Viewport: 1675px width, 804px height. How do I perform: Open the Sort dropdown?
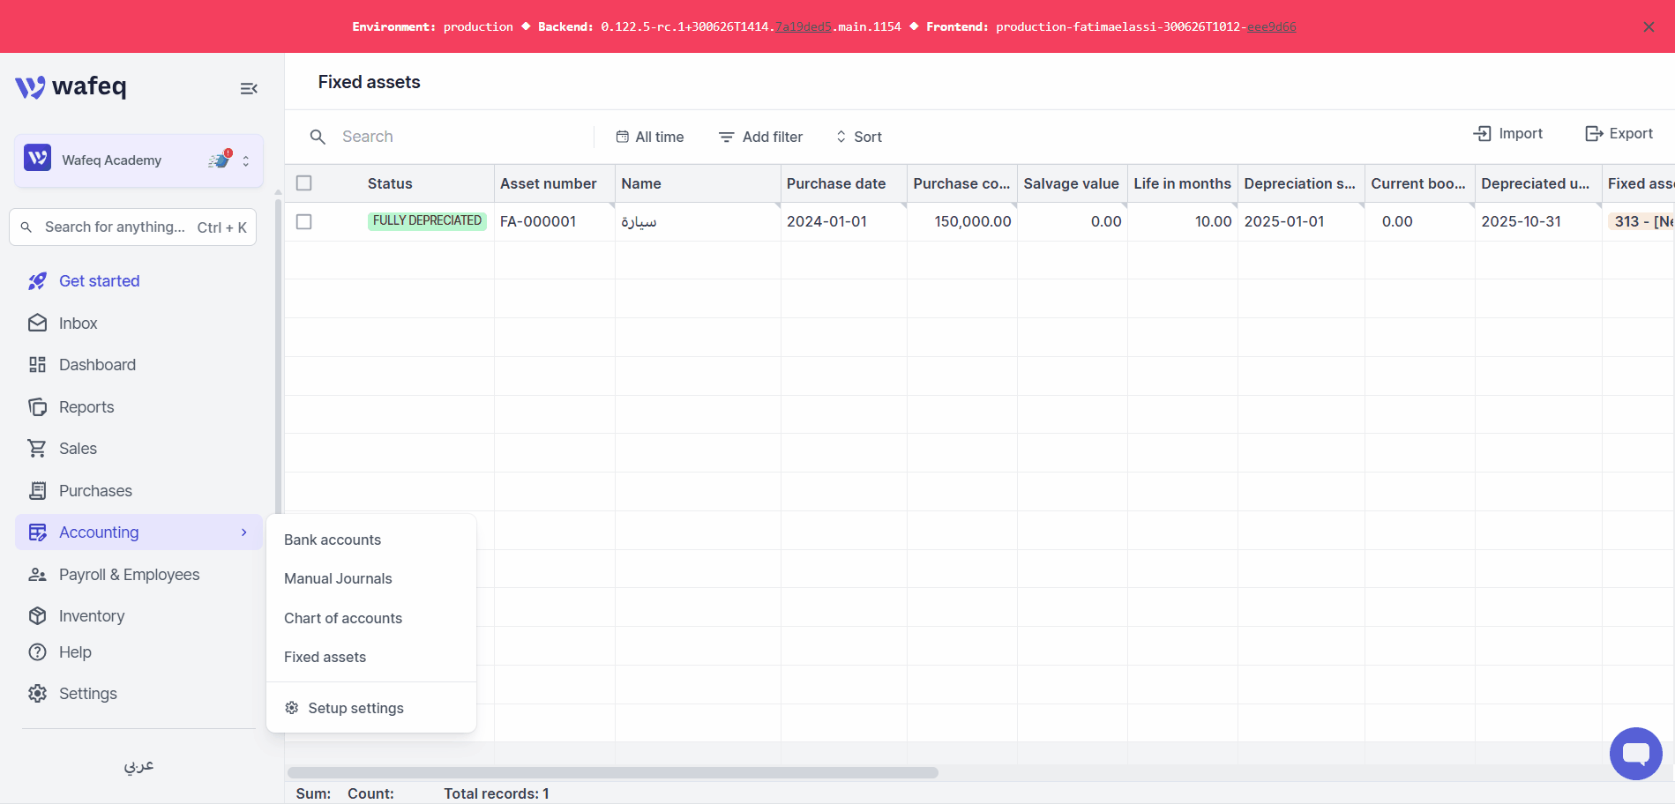859,137
